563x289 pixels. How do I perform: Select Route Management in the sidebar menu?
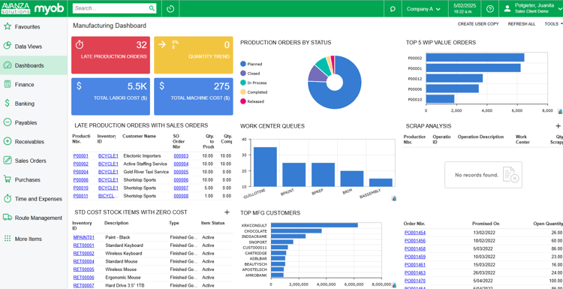pyautogui.click(x=38, y=218)
